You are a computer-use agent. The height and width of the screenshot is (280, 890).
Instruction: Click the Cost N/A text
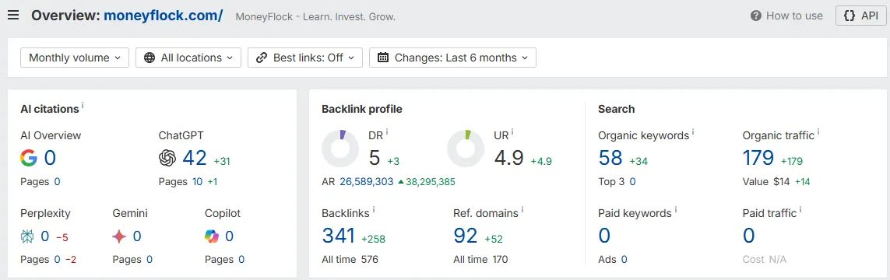[765, 260]
